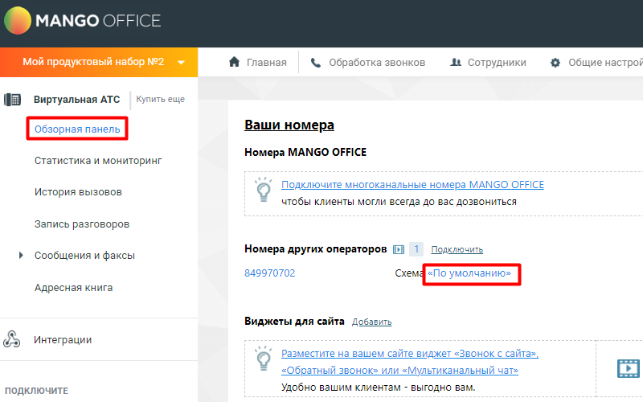This screenshot has width=643, height=402.
Task: Select Виртуальная АТС section header
Action: pyautogui.click(x=76, y=99)
